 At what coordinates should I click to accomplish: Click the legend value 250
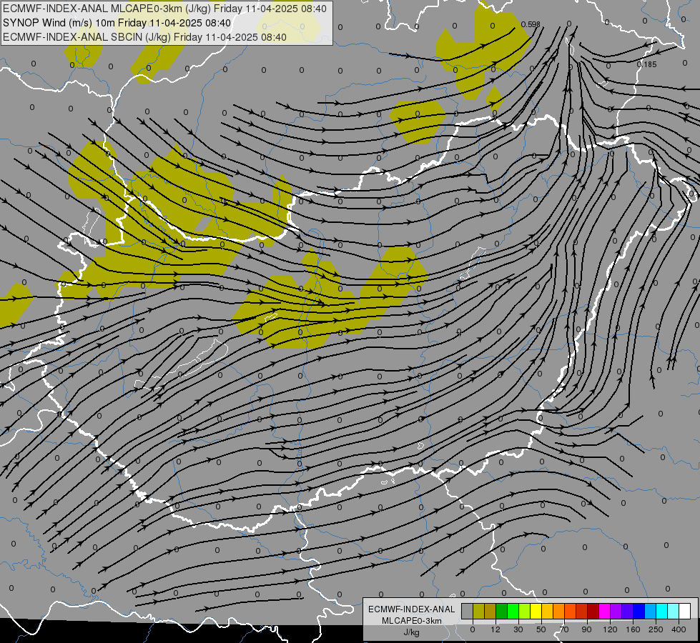point(656,629)
